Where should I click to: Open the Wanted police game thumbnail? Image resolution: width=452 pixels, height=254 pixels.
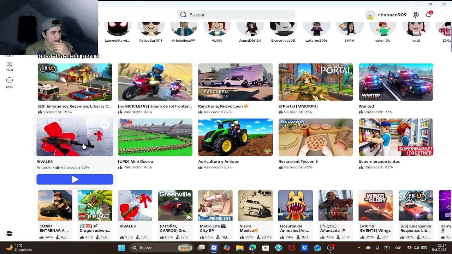[396, 82]
